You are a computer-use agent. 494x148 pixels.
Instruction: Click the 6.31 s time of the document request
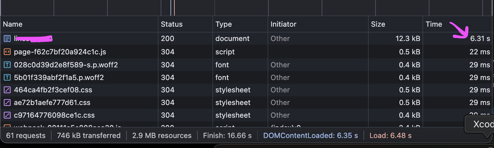coord(480,39)
